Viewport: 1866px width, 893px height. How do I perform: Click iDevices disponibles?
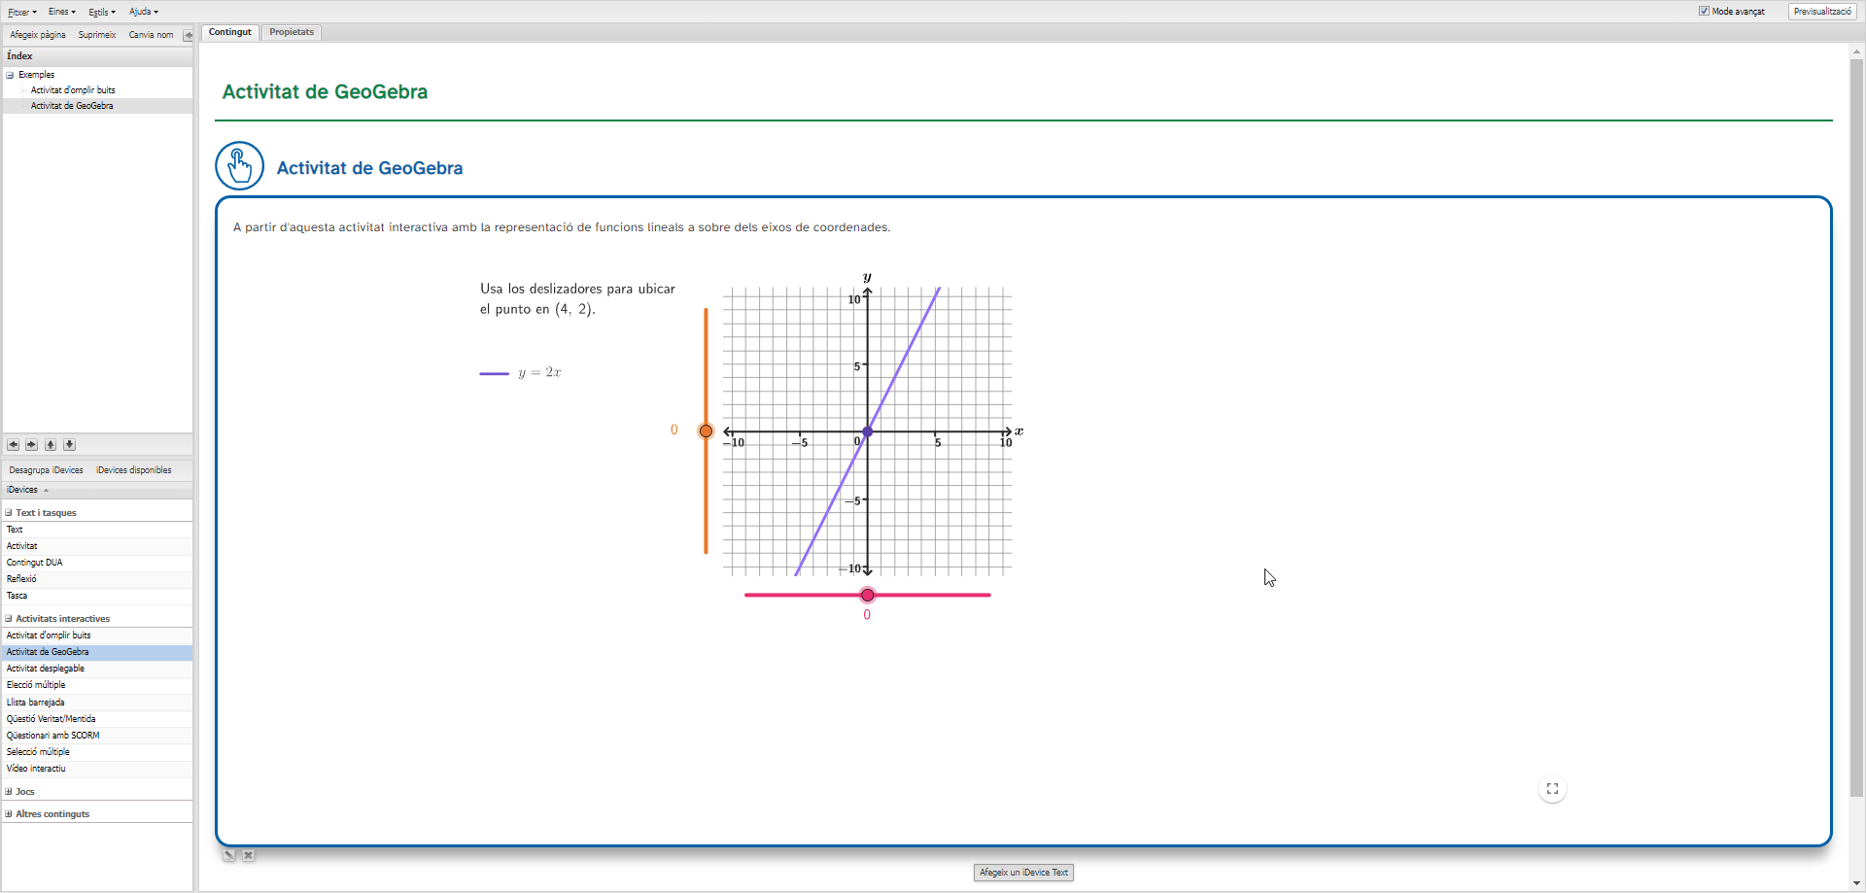(133, 470)
